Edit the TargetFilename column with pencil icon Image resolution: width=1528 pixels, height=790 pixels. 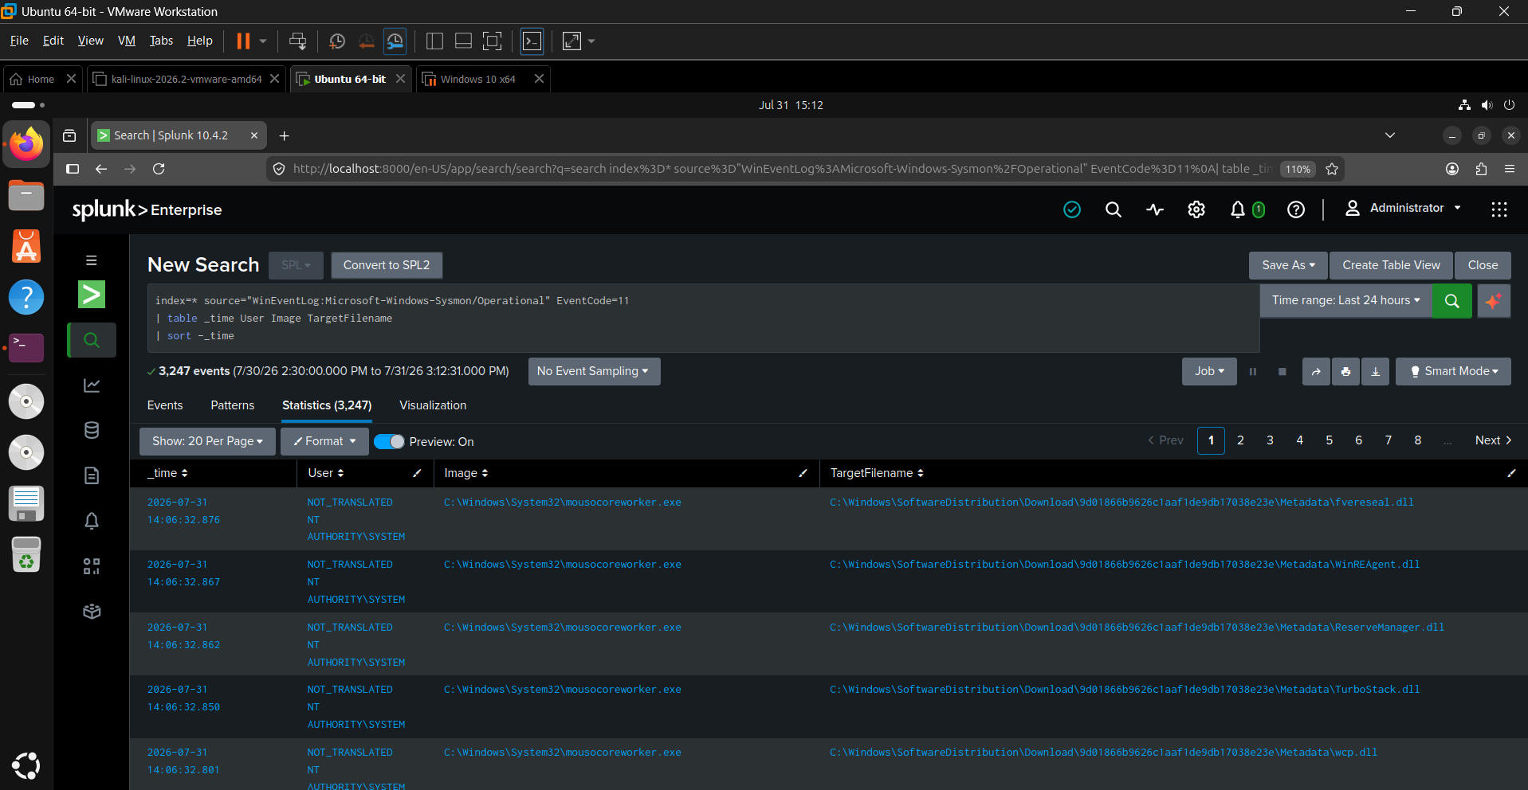(x=1511, y=473)
